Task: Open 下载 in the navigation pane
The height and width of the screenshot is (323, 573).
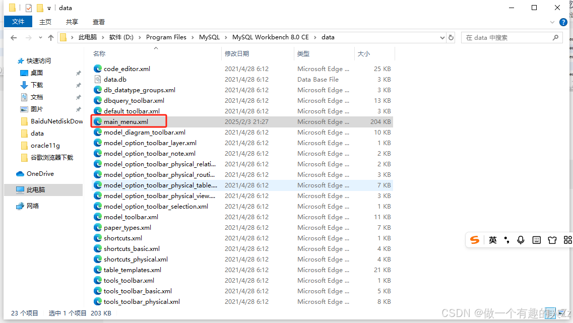Action: [x=37, y=85]
